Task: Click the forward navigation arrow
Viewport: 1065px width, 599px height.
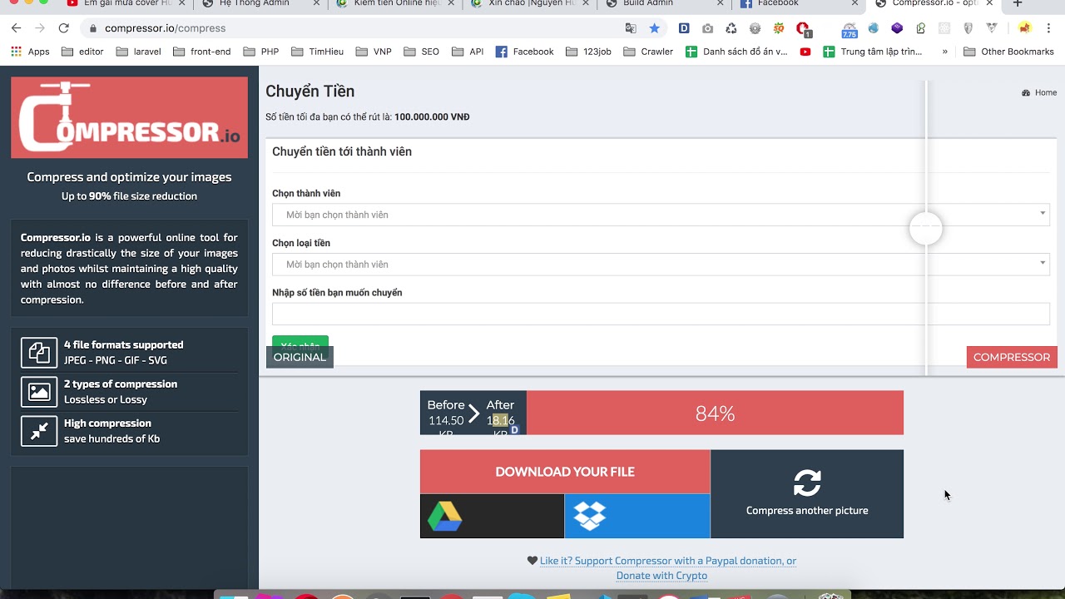Action: point(40,28)
